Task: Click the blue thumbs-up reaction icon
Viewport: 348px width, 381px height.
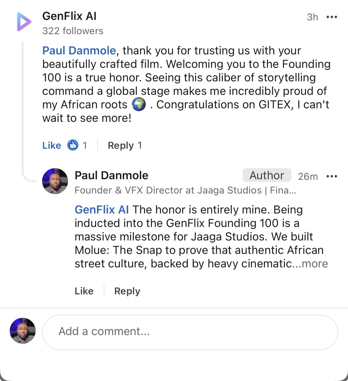Action: click(73, 145)
